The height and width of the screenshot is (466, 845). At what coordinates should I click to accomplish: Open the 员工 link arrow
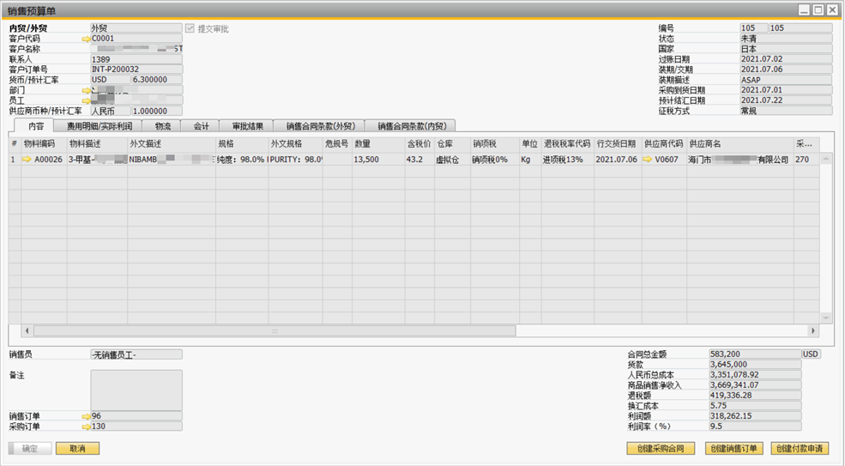(x=87, y=100)
